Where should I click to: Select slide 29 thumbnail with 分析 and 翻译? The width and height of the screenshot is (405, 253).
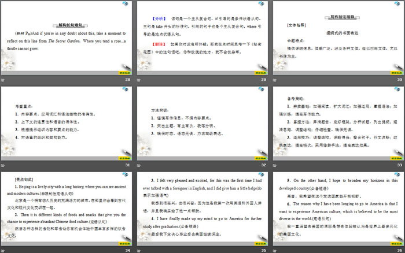[203, 38]
